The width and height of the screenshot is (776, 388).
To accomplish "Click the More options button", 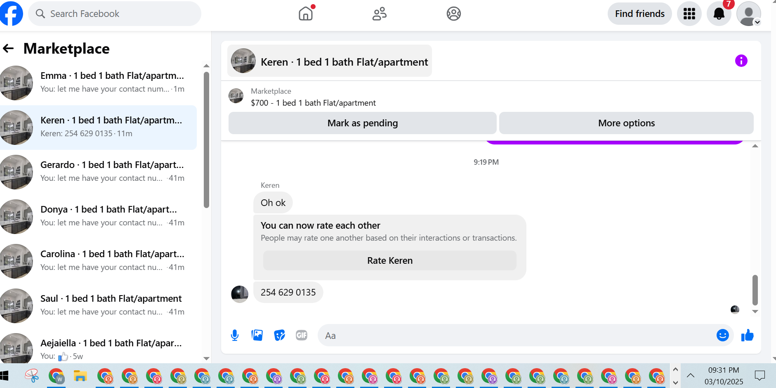I will [626, 123].
